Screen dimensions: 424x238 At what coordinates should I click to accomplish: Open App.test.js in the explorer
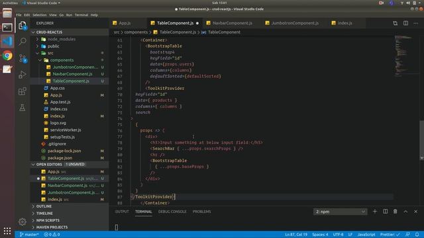70,102
